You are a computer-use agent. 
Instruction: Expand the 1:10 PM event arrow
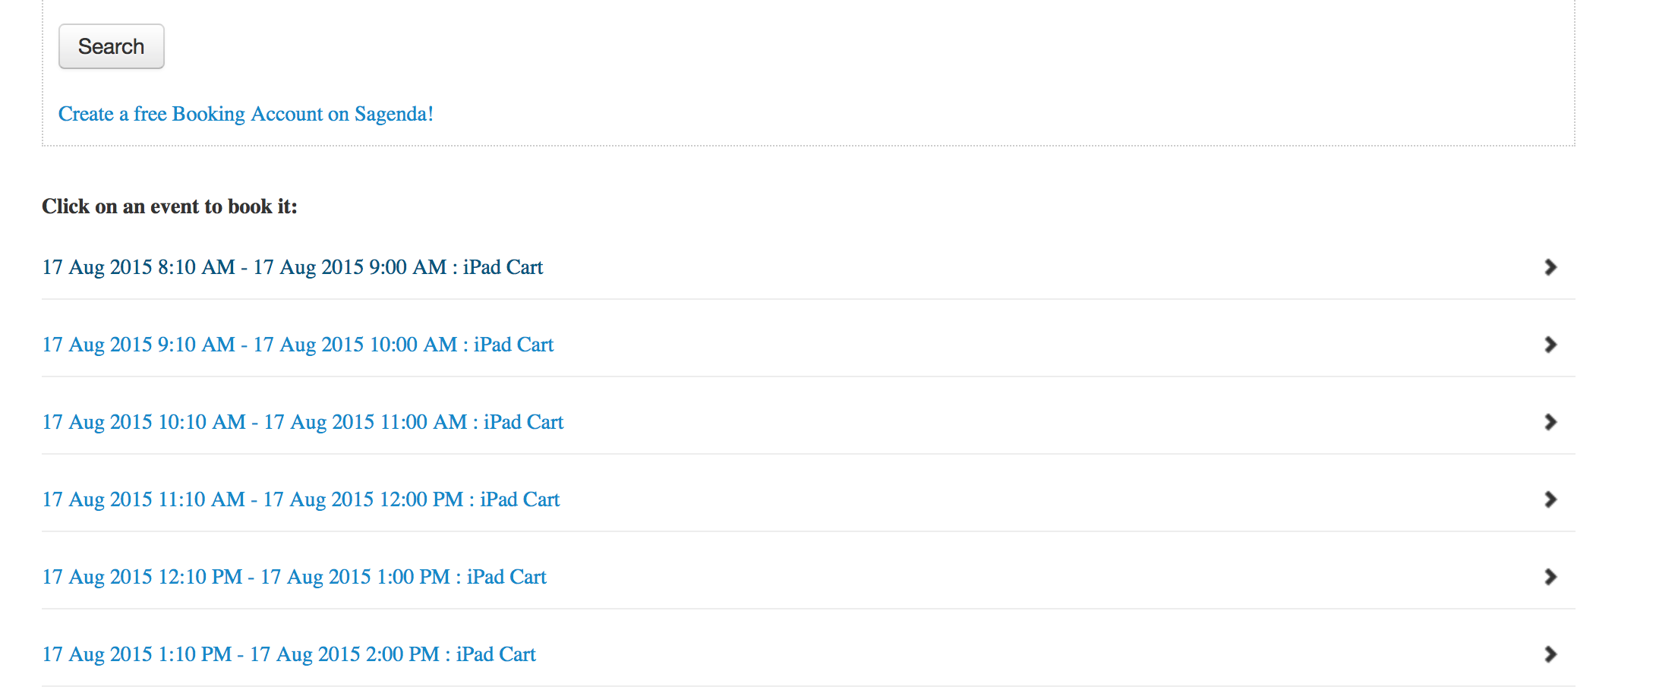(x=1550, y=654)
